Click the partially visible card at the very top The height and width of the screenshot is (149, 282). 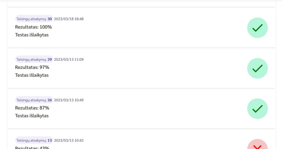click(x=141, y=4)
